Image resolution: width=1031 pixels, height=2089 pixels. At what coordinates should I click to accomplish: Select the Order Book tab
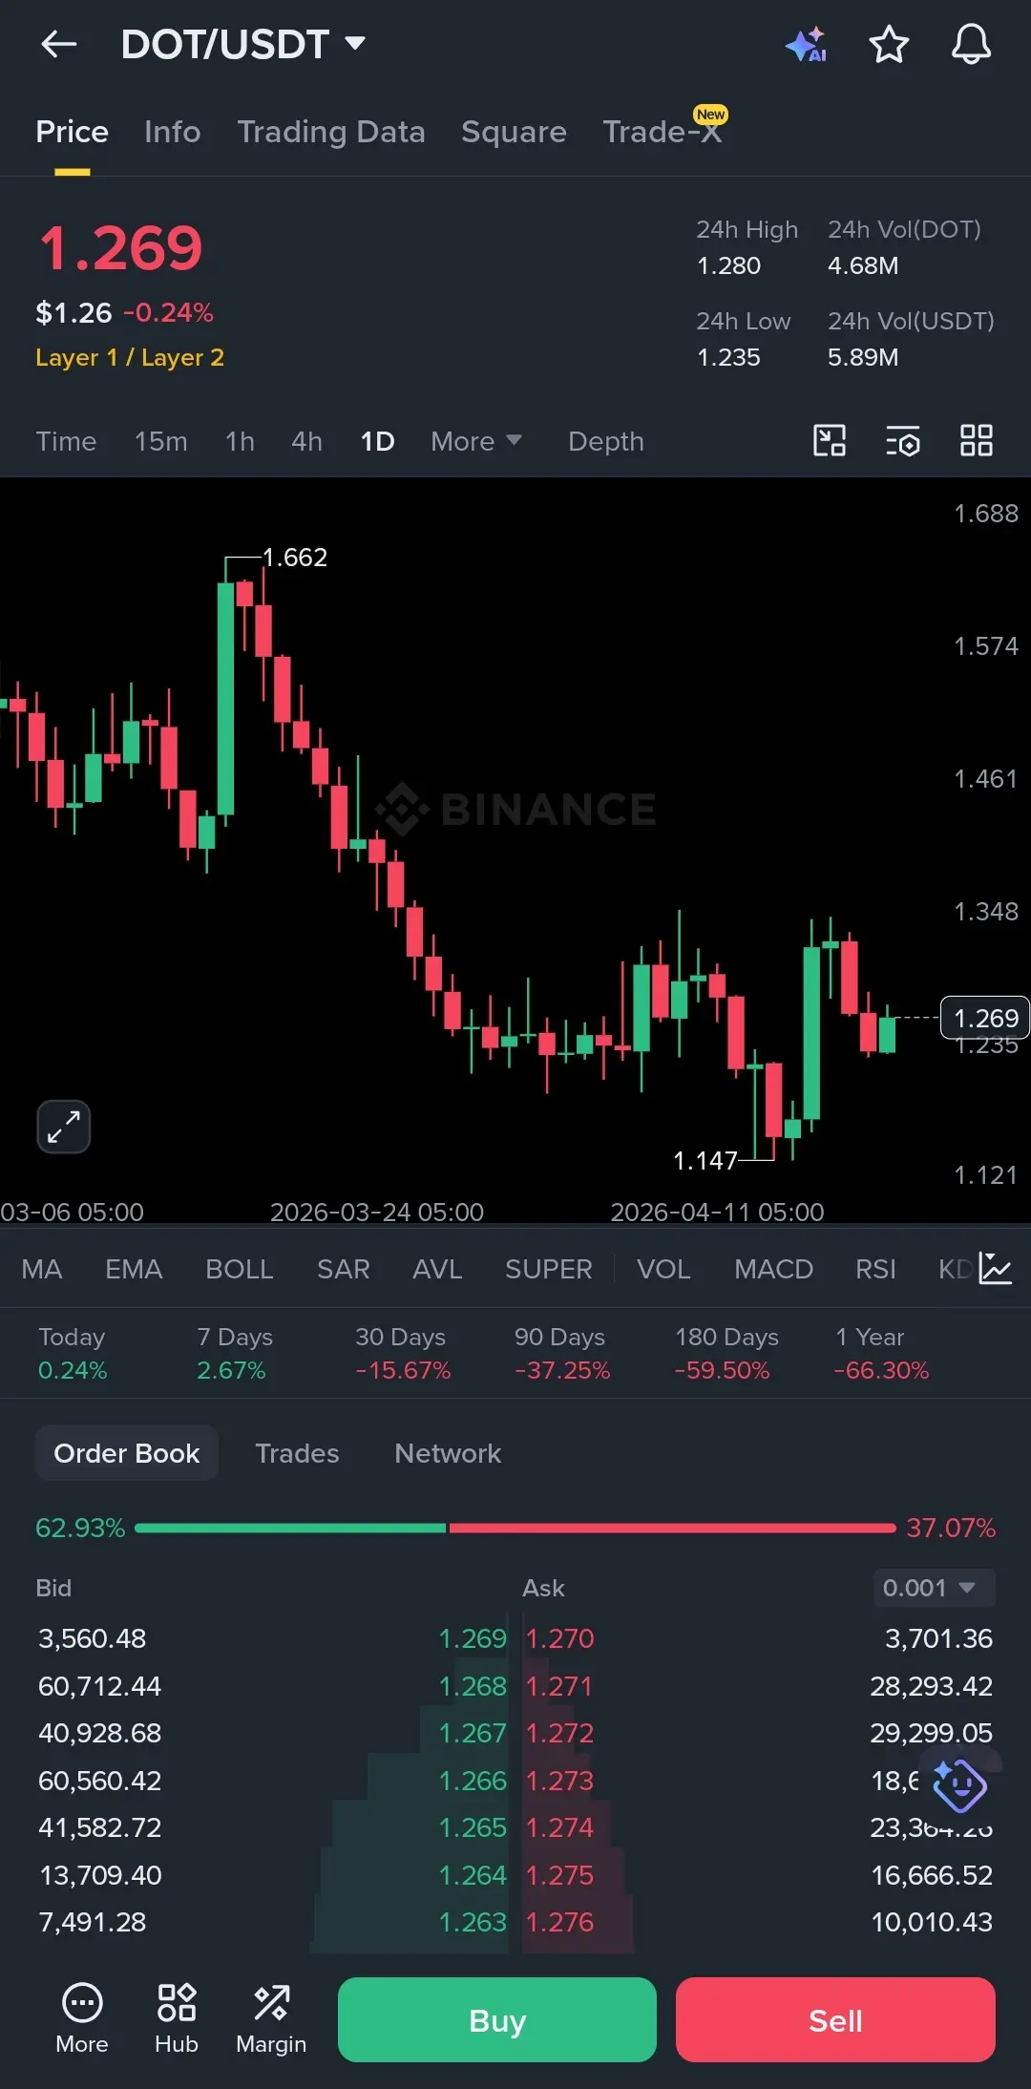pyautogui.click(x=127, y=1453)
